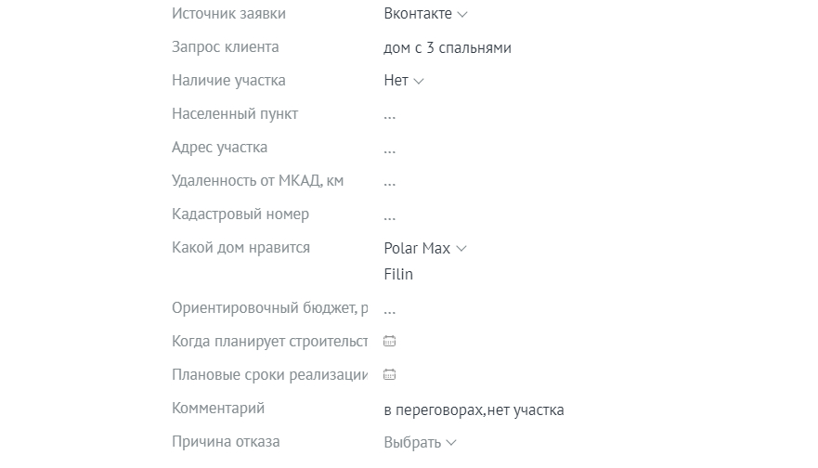818x468 pixels.
Task: Click the Источник заявки label
Action: (228, 14)
